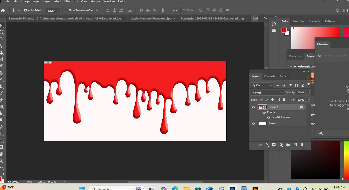Viewport: 349px width, 190px height.
Task: Switch to the Swatches tab
Action: pyautogui.click(x=298, y=21)
